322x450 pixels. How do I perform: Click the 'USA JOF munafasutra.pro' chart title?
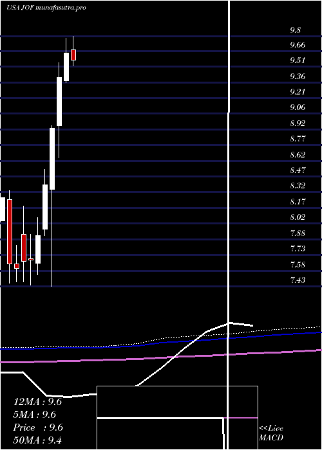[x=46, y=8]
